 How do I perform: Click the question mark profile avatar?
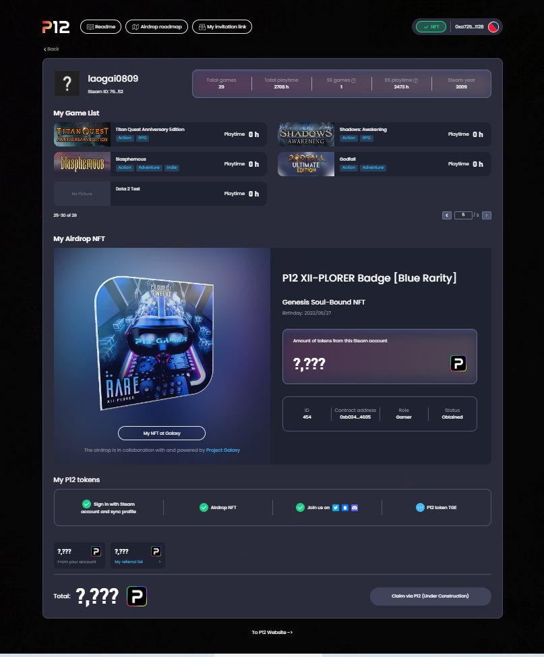[67, 83]
